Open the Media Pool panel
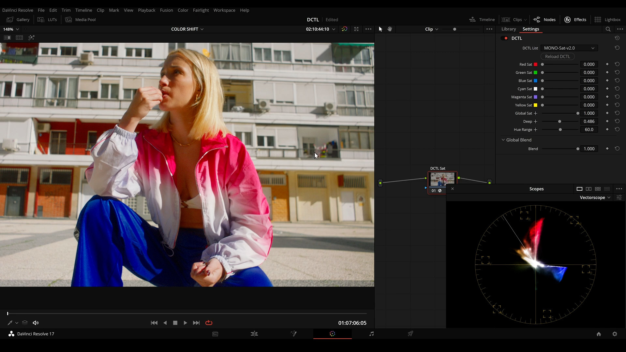 [x=81, y=20]
